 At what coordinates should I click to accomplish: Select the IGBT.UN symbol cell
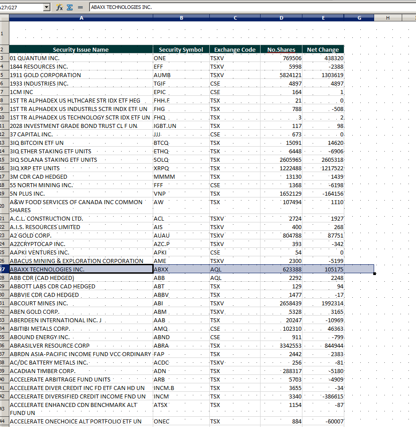tap(181, 126)
